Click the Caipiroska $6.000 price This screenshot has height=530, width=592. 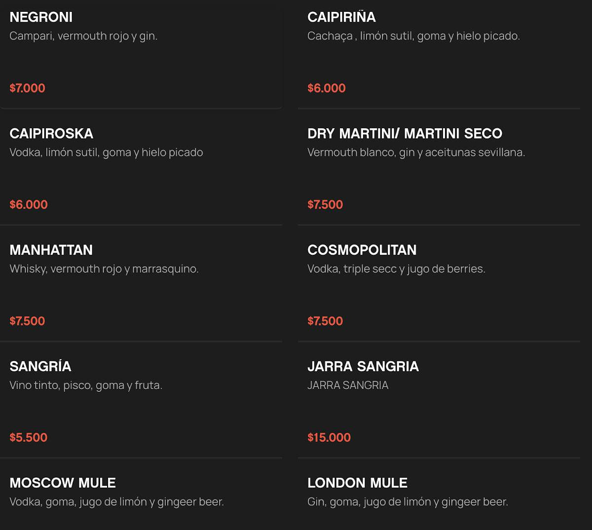[x=29, y=205]
